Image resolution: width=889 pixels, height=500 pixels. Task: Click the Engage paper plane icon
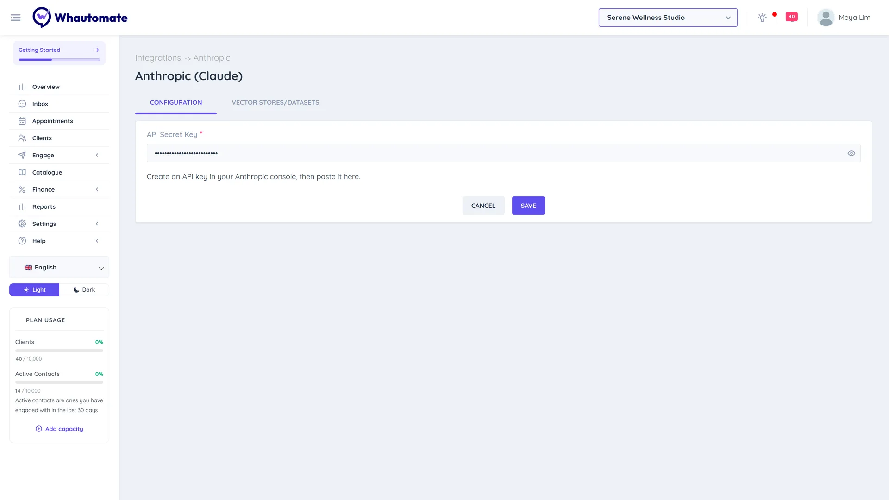click(x=22, y=156)
